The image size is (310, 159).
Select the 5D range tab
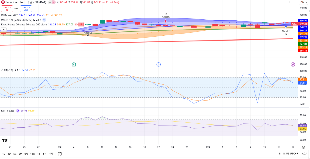click(9, 154)
